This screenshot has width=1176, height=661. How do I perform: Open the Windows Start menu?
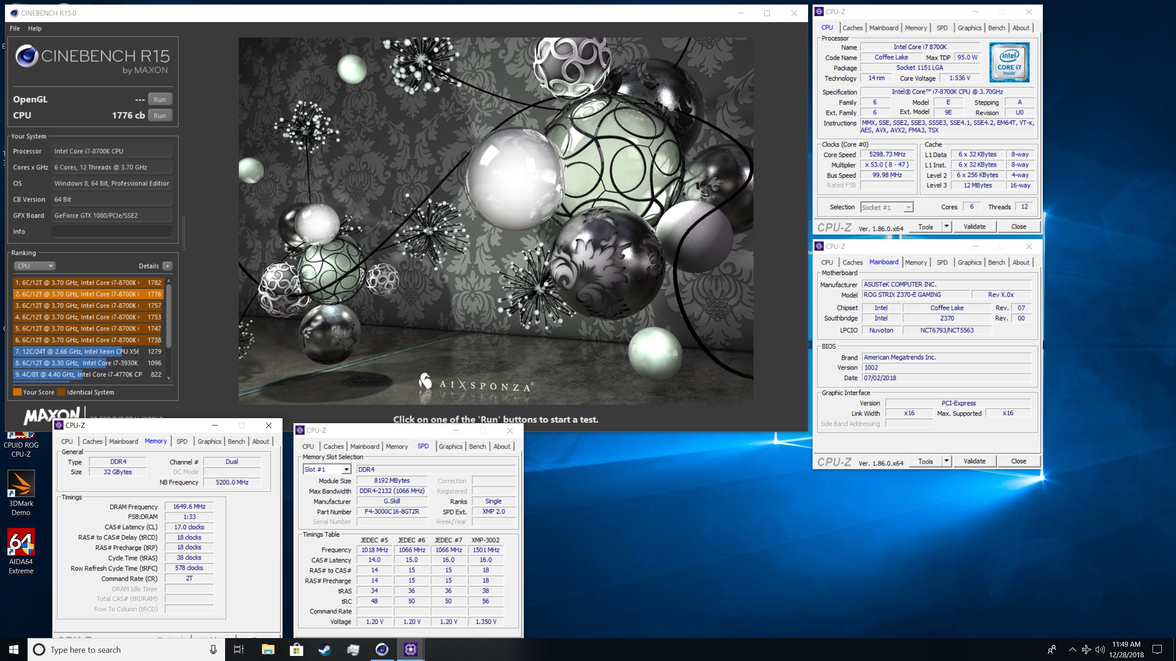(14, 650)
